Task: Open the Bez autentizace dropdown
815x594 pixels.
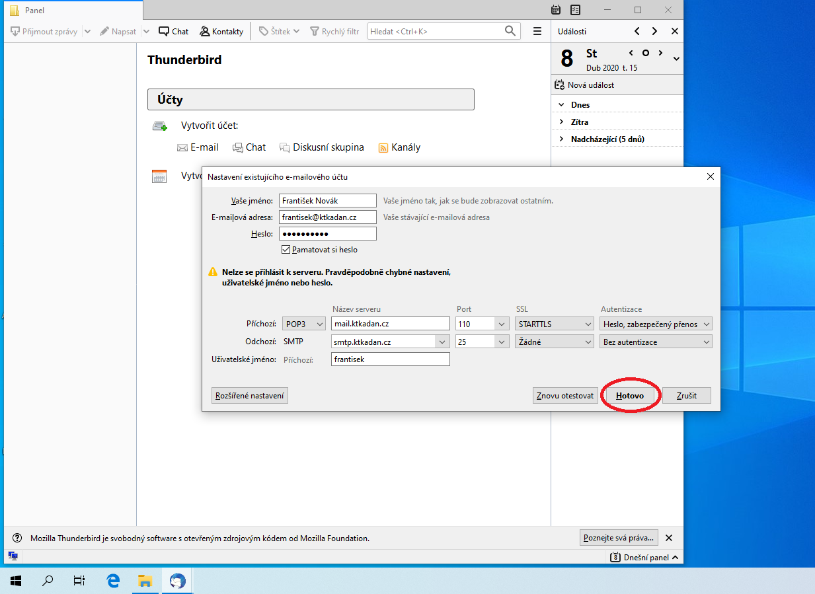Action: 656,342
